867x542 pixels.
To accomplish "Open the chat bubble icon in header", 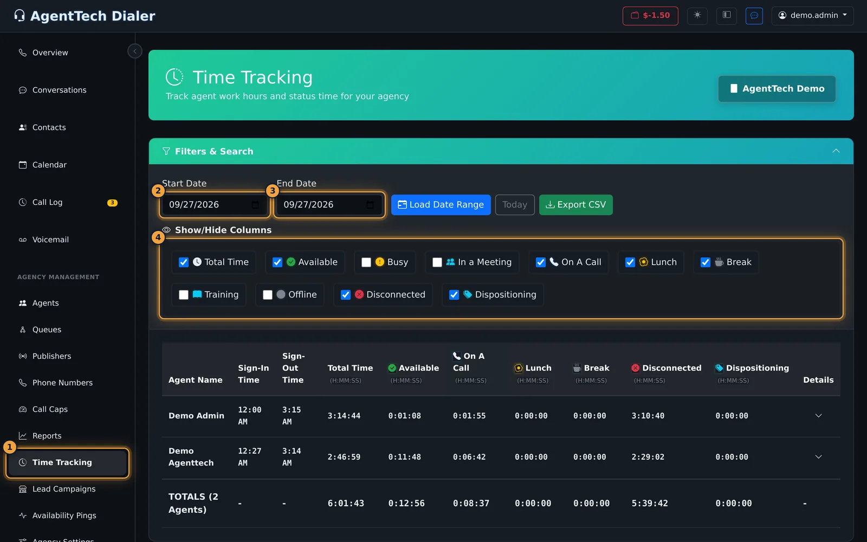I will 754,15.
